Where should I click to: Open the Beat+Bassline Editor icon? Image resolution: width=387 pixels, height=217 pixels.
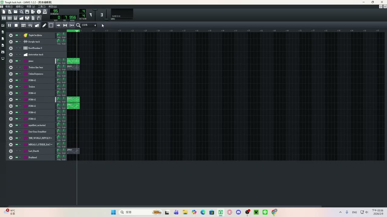click(x=10, y=18)
